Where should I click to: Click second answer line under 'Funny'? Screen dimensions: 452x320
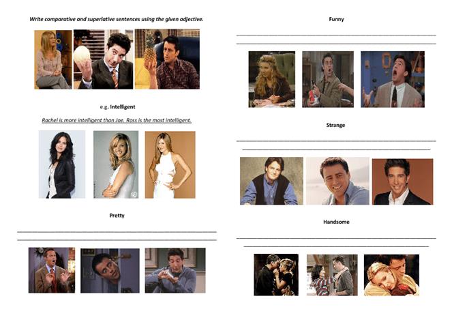(x=336, y=44)
